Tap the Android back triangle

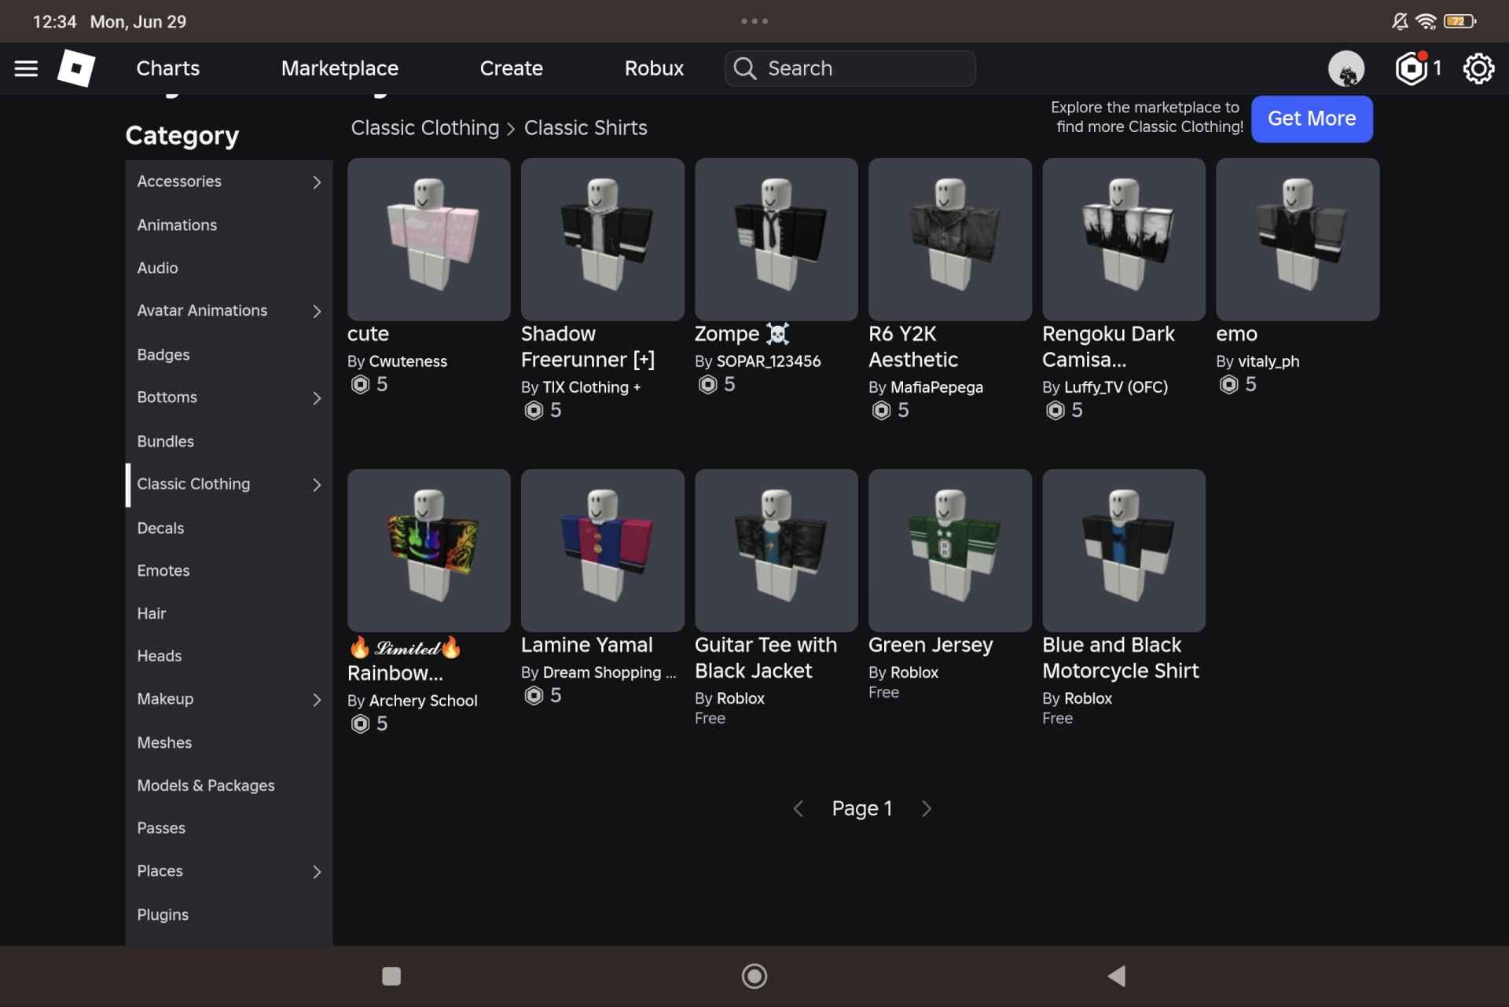1117,976
